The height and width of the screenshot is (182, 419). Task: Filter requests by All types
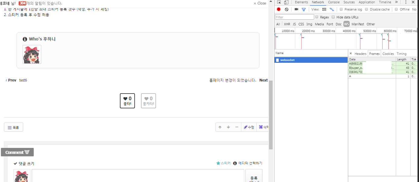pos(278,24)
